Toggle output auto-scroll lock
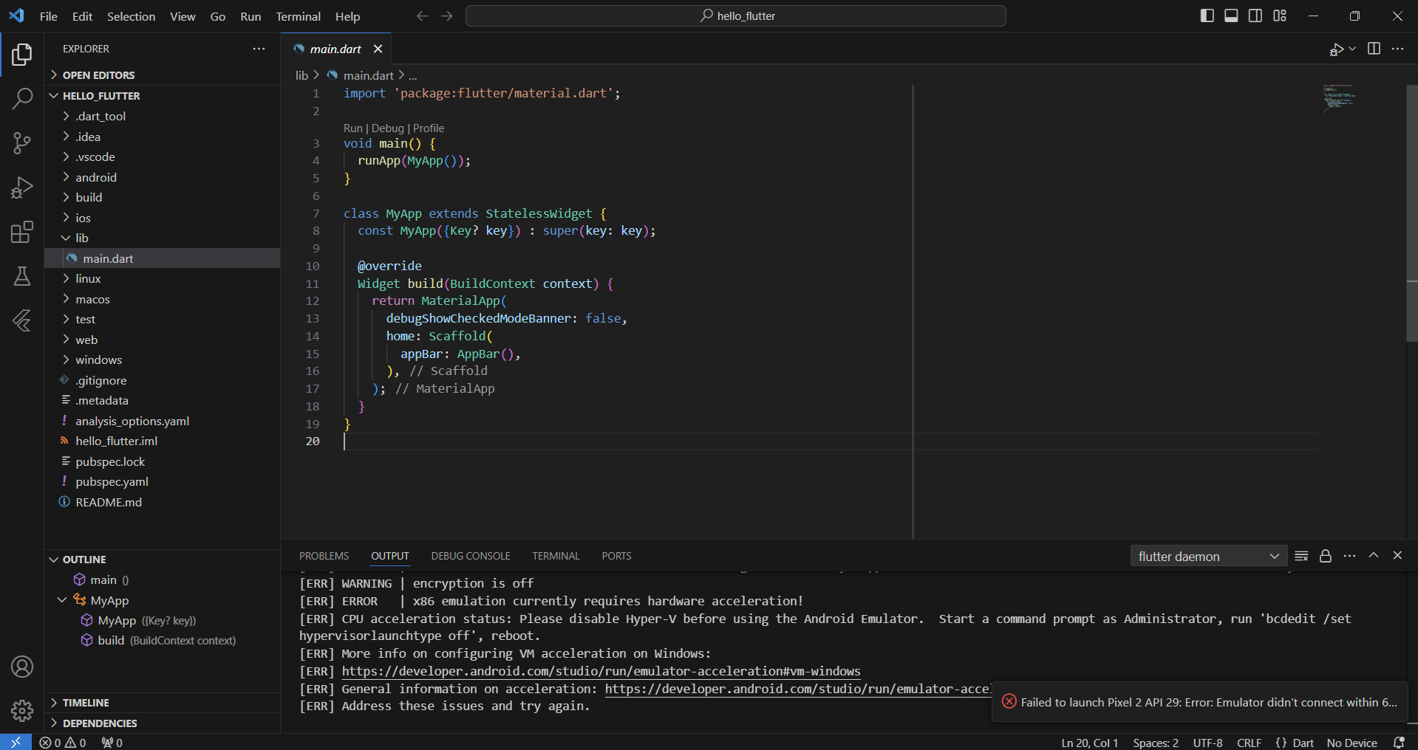This screenshot has width=1418, height=750. click(1326, 556)
